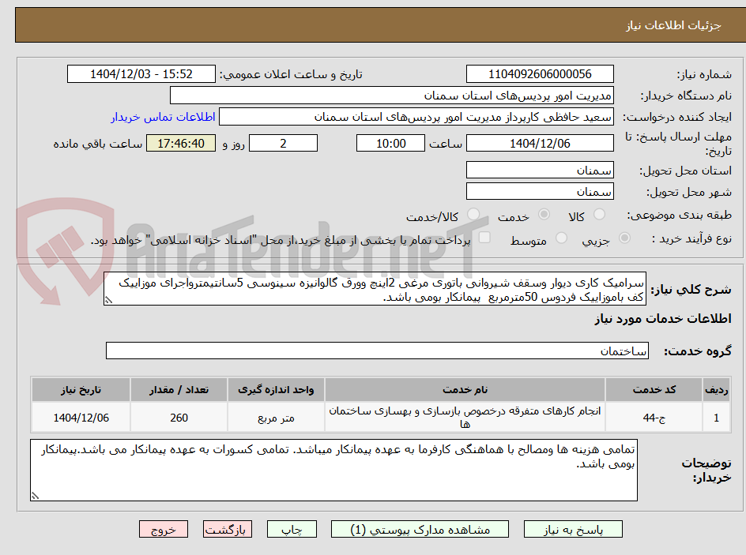
Task: Click the نام دستگاه خريدار field
Action: pyautogui.click(x=391, y=96)
